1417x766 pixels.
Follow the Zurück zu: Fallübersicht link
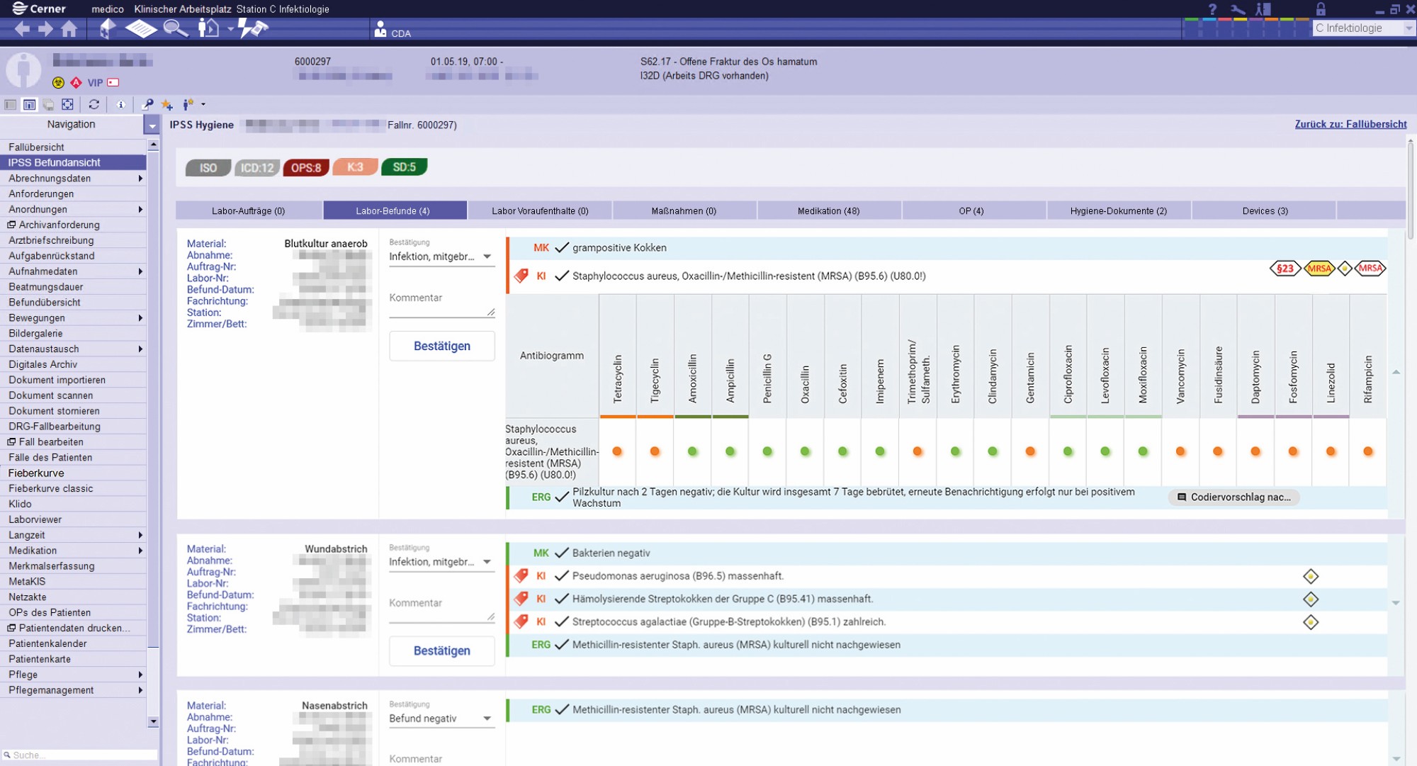click(1350, 124)
